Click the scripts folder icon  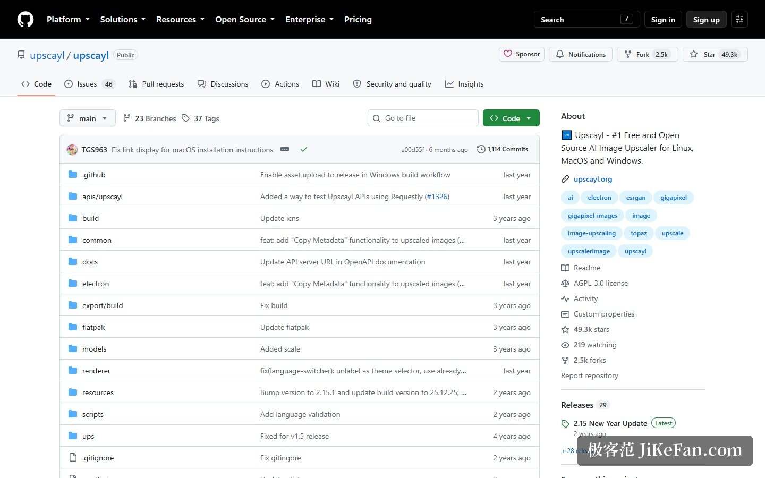point(73,414)
